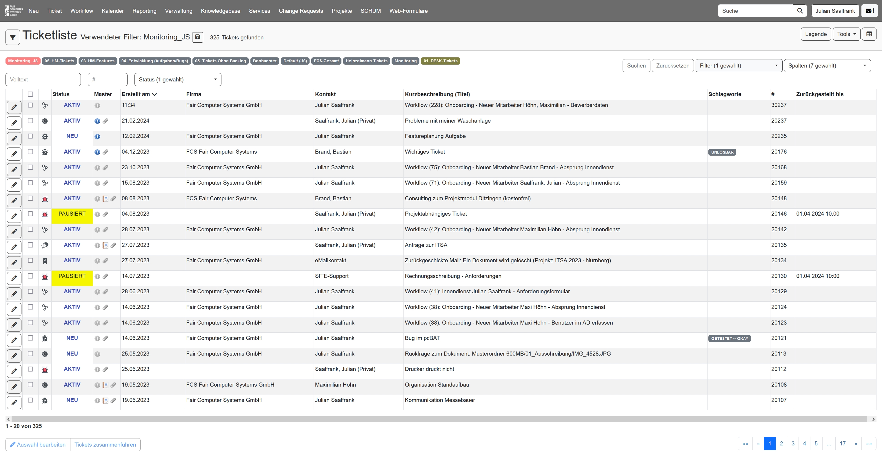
Task: Switch to the 02_HM-Tickets filter tab
Action: pos(59,61)
